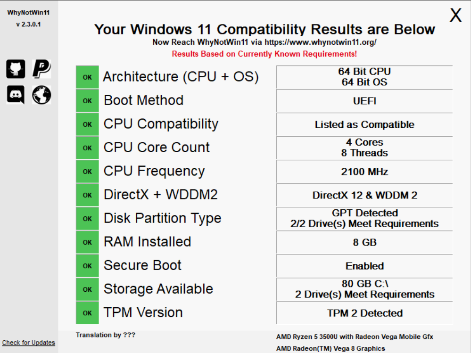The width and height of the screenshot is (471, 353).
Task: Click the red known requirements notice
Action: [x=264, y=54]
